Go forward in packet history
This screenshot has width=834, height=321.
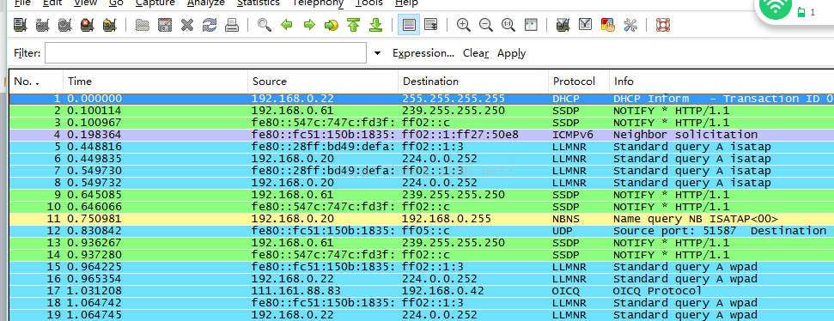[309, 25]
